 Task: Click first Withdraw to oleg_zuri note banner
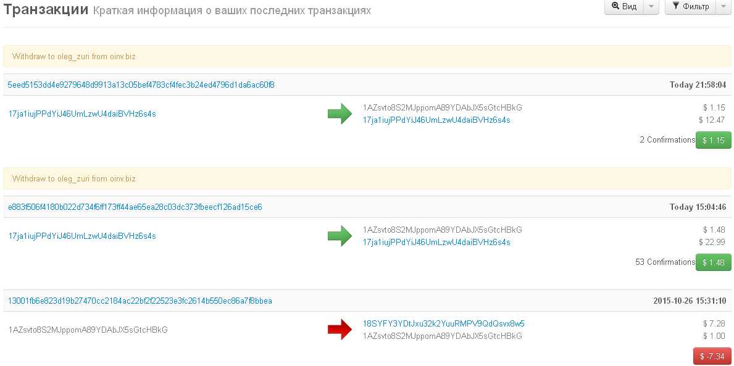(73, 56)
